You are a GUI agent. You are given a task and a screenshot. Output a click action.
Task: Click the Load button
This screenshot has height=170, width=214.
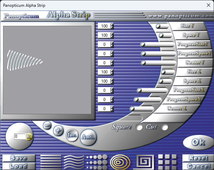click(x=19, y=166)
